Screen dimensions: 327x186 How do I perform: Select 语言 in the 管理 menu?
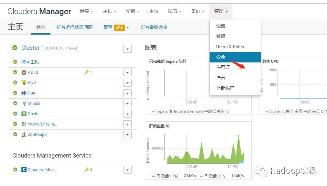235,78
